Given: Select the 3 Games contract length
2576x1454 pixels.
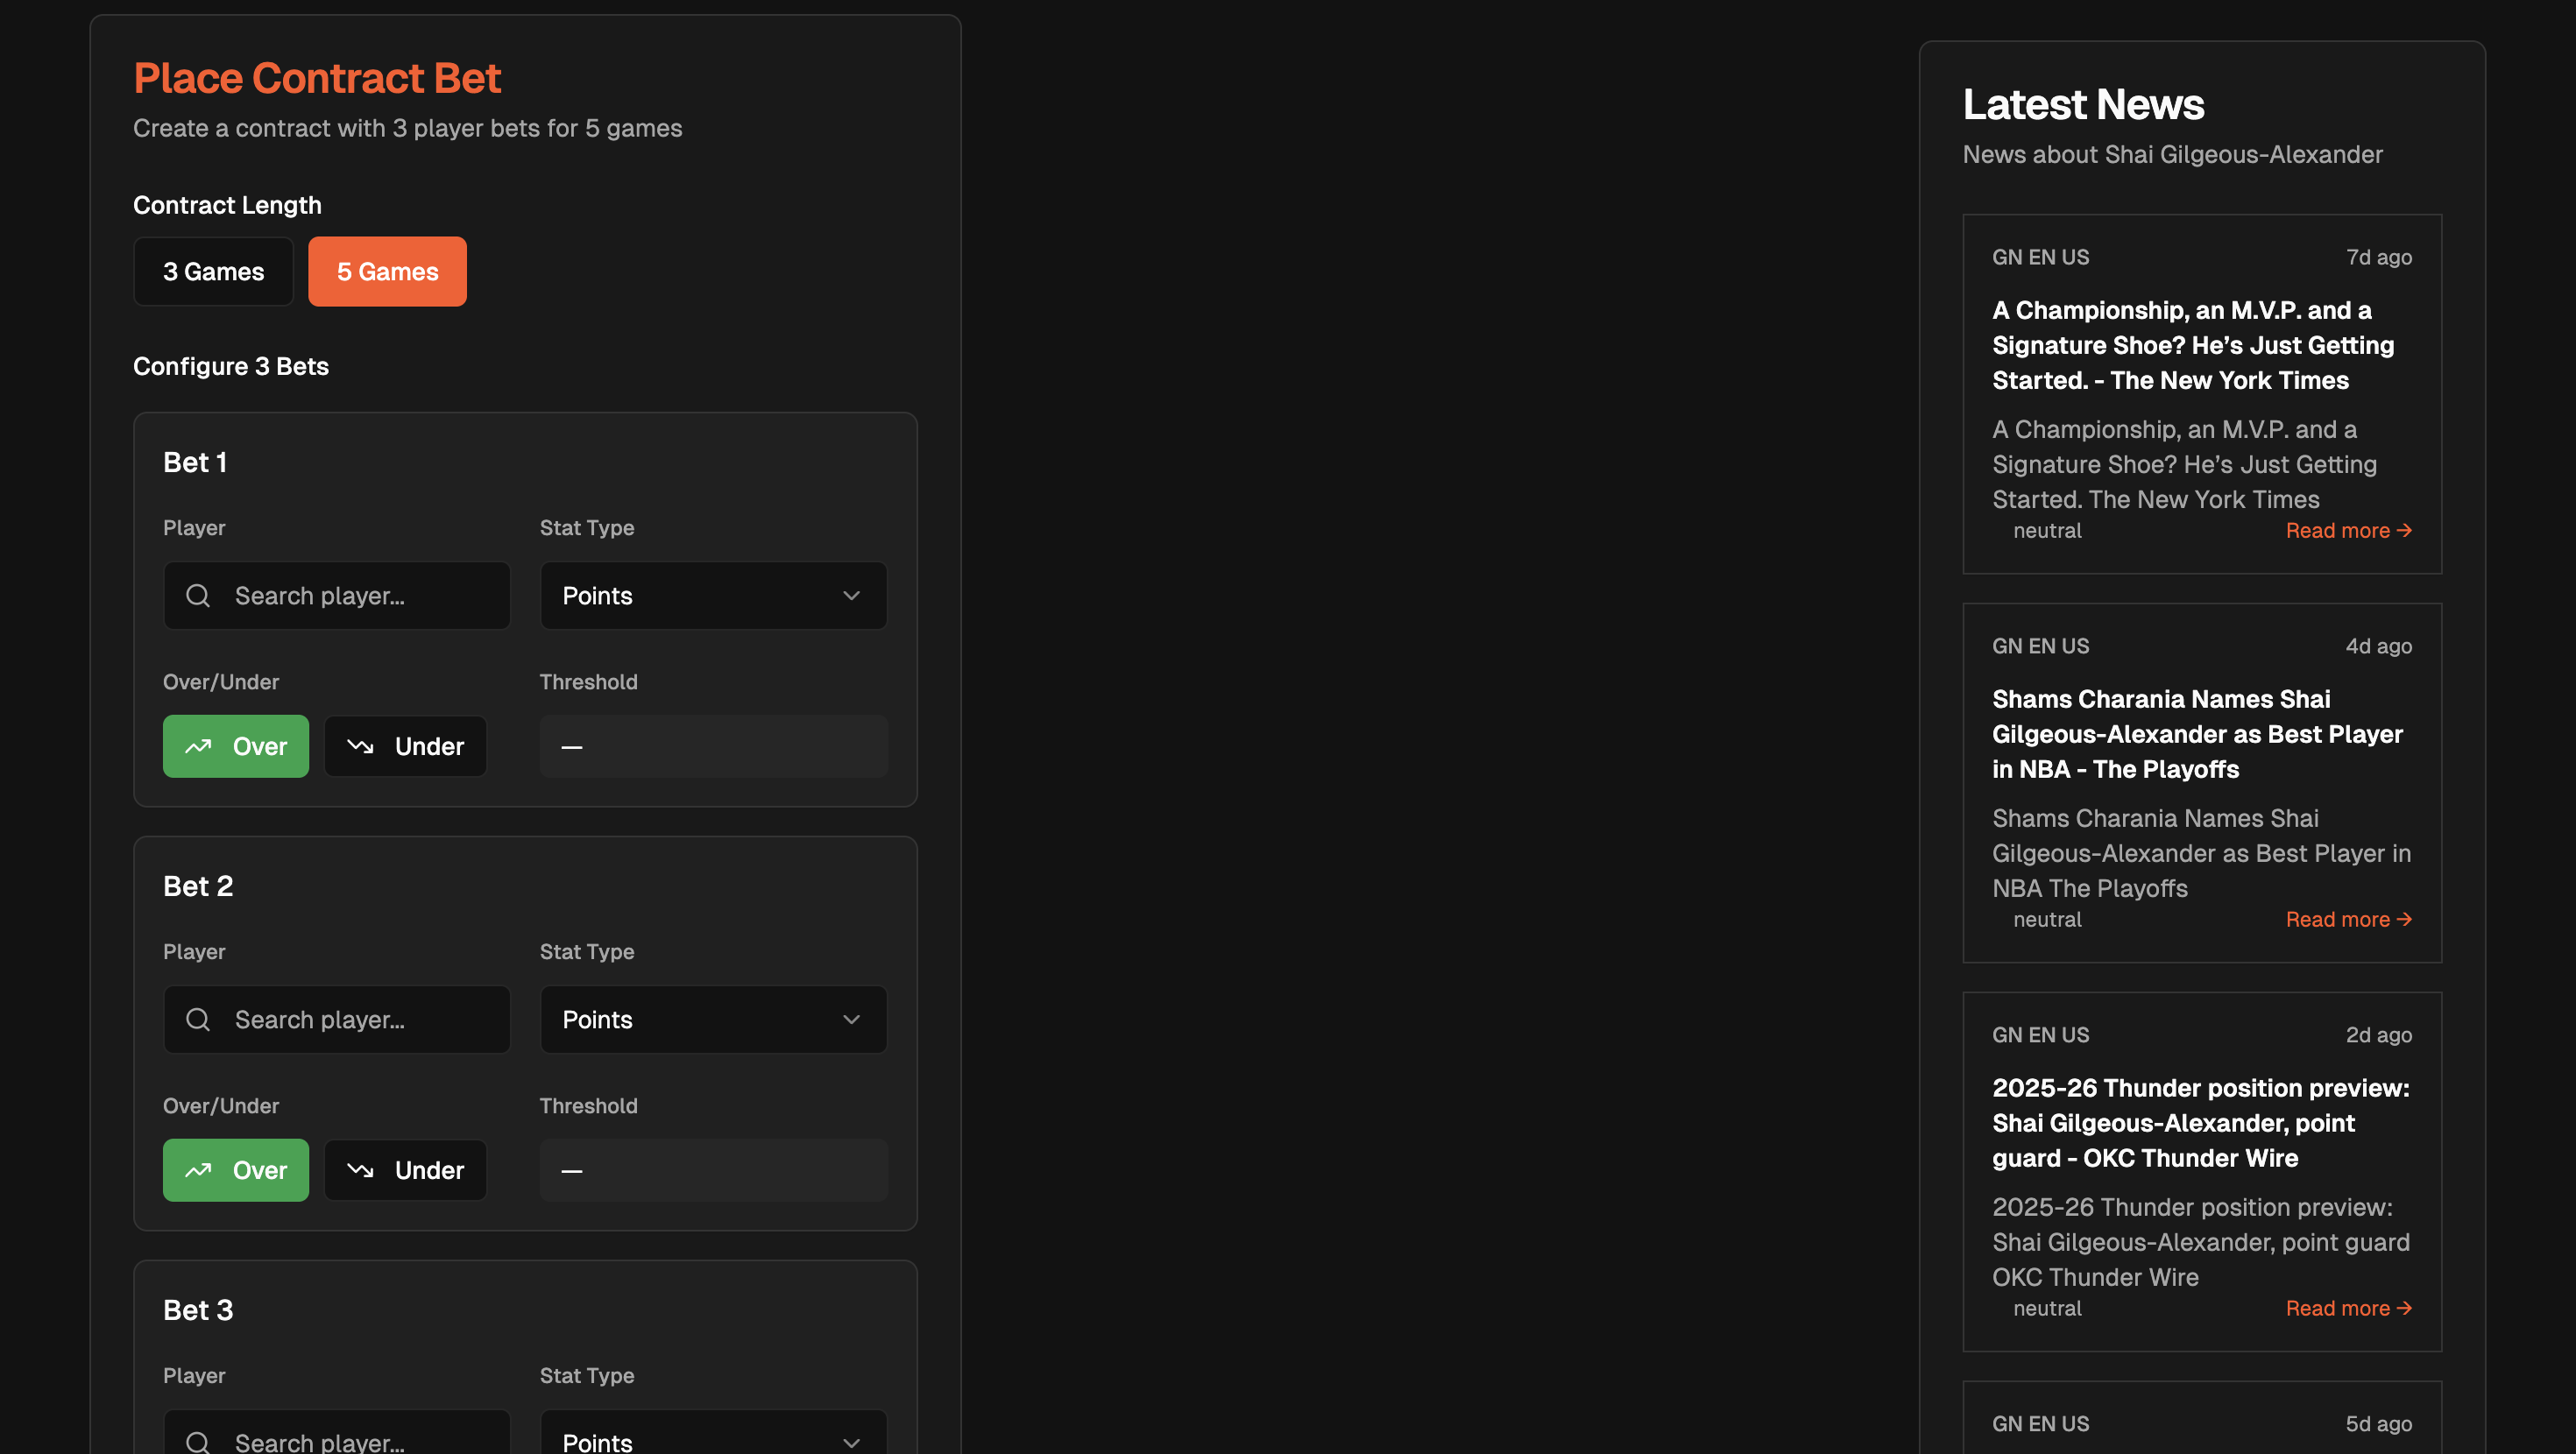Looking at the screenshot, I should tap(213, 272).
